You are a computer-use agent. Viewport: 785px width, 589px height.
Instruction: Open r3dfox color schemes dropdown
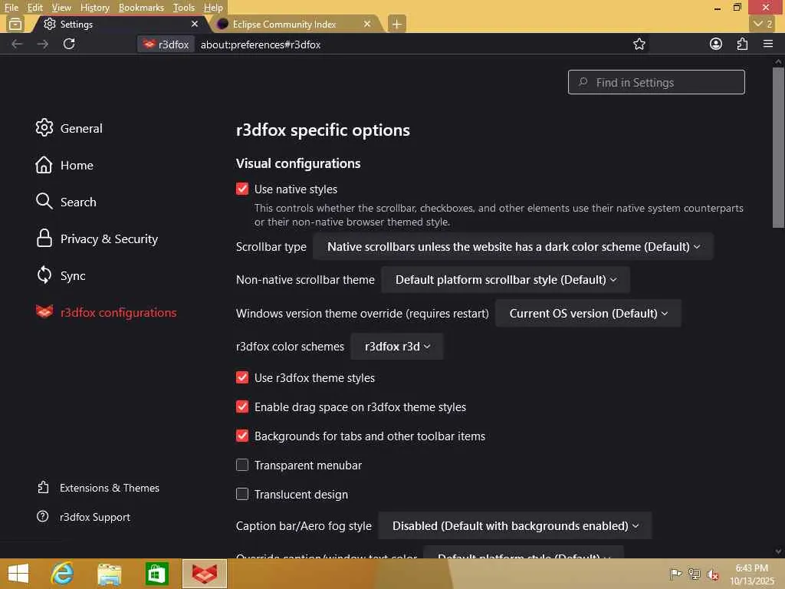397,346
